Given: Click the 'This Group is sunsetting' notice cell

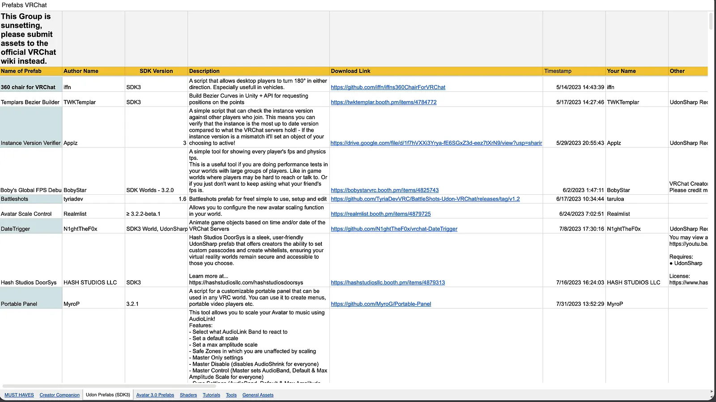Looking at the screenshot, I should tap(31, 39).
